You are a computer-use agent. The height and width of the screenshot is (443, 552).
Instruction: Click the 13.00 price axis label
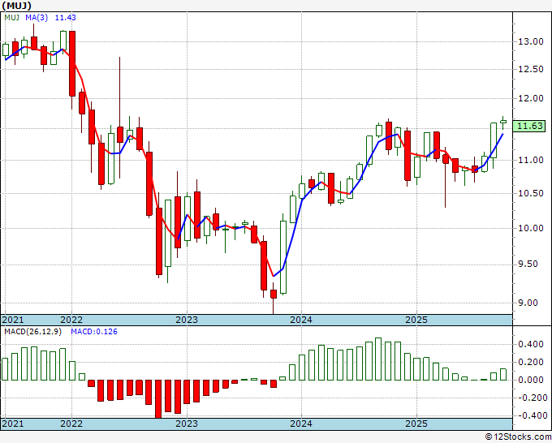(x=531, y=41)
